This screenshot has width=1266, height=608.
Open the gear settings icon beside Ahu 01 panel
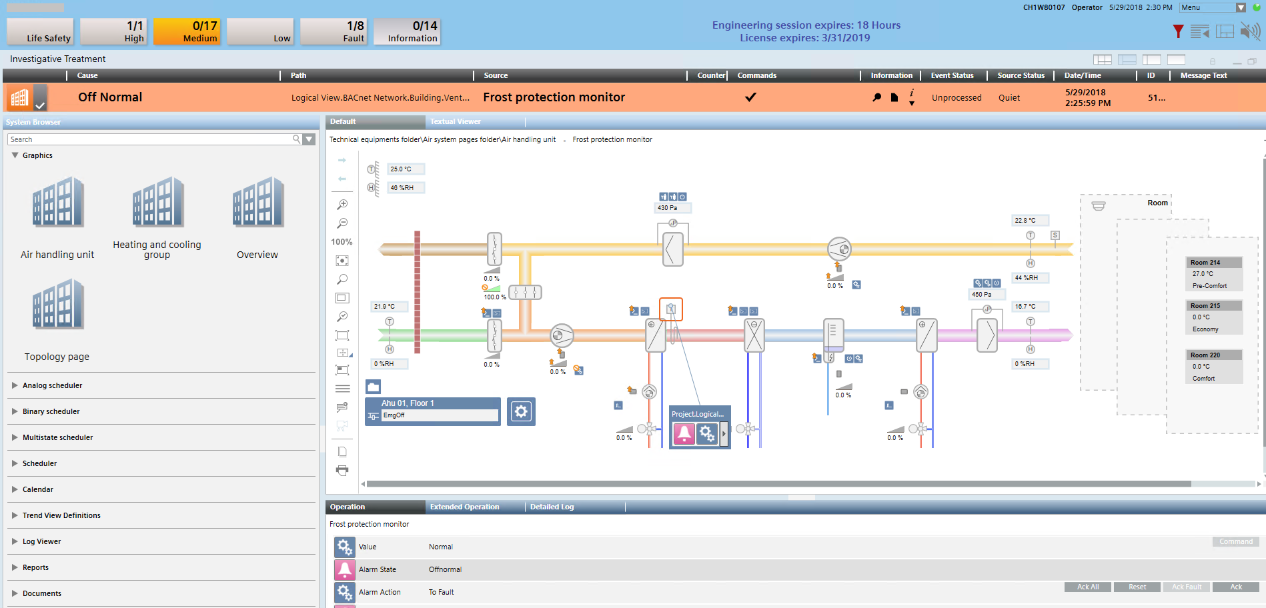click(521, 411)
